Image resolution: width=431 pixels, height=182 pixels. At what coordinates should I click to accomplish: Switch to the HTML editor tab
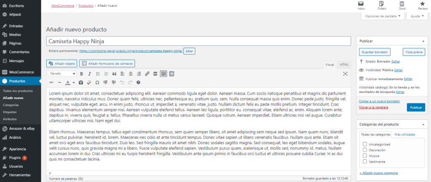(x=344, y=65)
